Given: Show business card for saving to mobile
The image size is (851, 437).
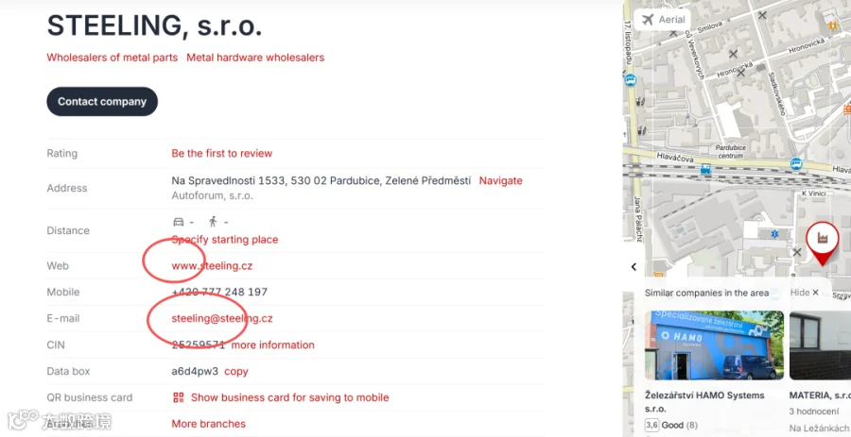Looking at the screenshot, I should click(x=290, y=397).
